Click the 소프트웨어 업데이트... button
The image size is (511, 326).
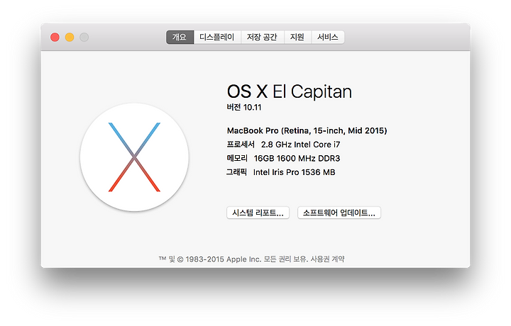339,213
